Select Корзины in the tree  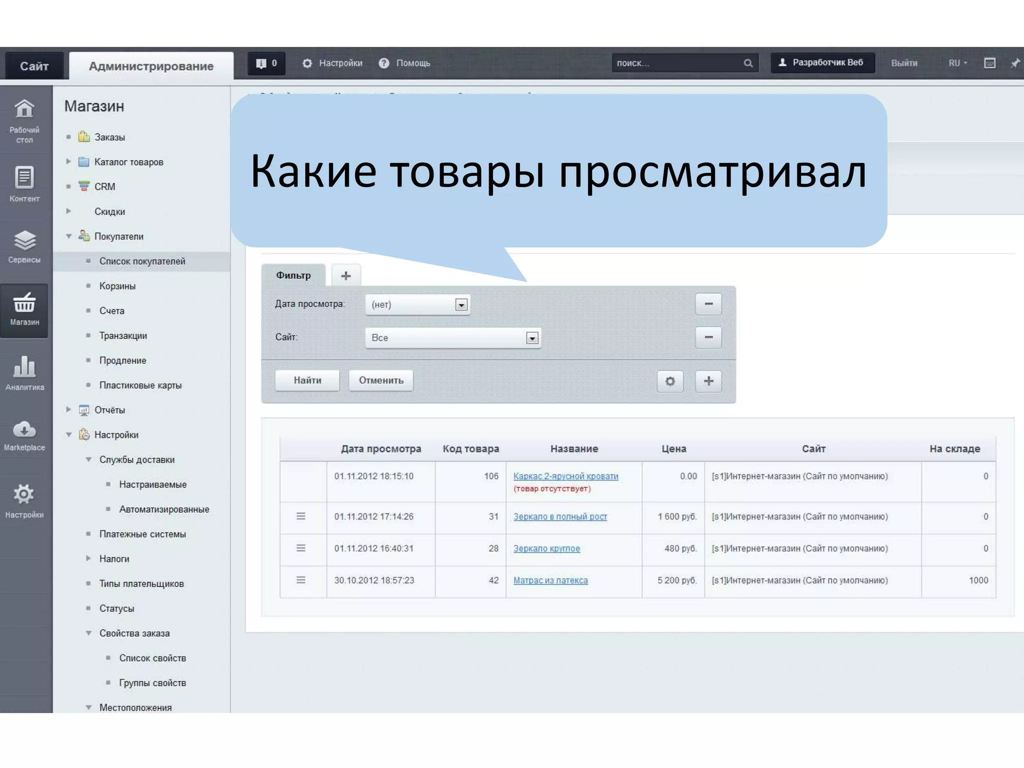pos(117,286)
